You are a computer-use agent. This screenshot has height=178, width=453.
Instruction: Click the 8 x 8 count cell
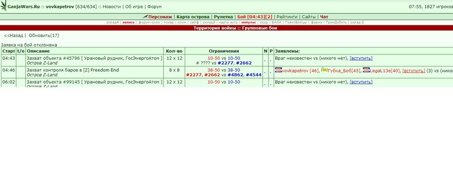point(174,72)
